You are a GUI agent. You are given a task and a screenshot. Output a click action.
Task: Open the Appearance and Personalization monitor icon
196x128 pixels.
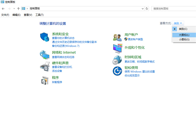pos(118,48)
